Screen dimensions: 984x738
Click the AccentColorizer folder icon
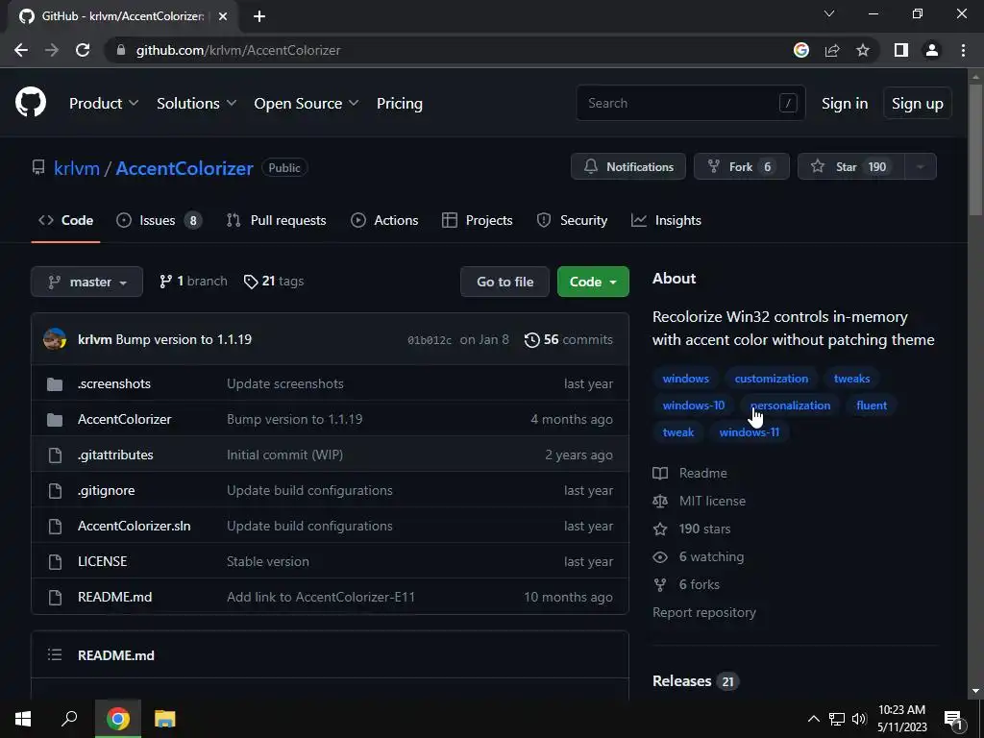coord(55,419)
